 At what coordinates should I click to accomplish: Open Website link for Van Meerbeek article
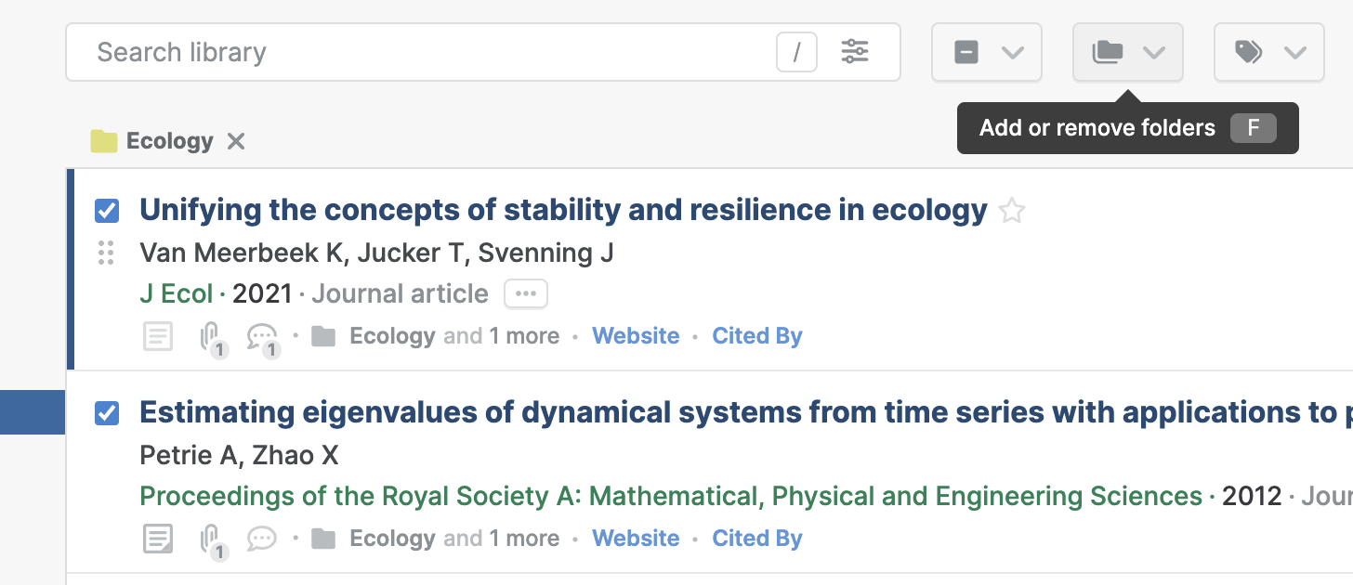[636, 336]
